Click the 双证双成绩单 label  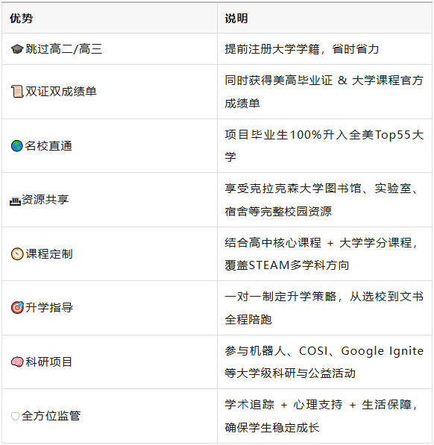tap(61, 92)
